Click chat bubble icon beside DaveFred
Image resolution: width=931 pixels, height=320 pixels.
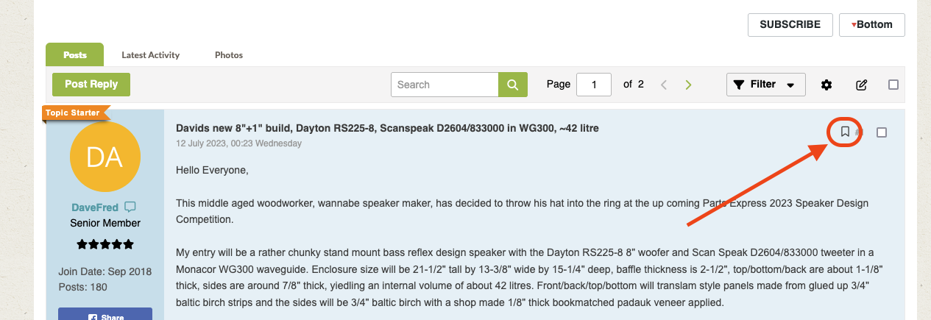click(x=130, y=207)
